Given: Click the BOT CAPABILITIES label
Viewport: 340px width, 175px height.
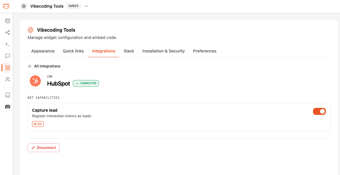Looking at the screenshot, I should coord(43,98).
